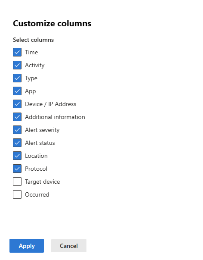Disable the App column checkbox
The image size is (203, 260).
[17, 91]
